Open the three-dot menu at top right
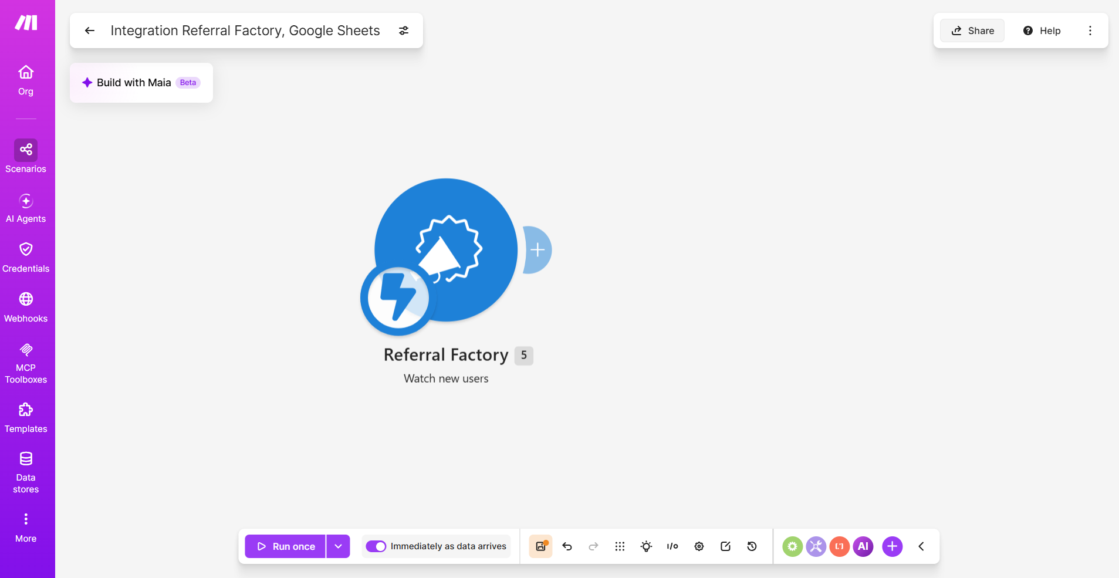This screenshot has width=1119, height=578. (x=1090, y=31)
